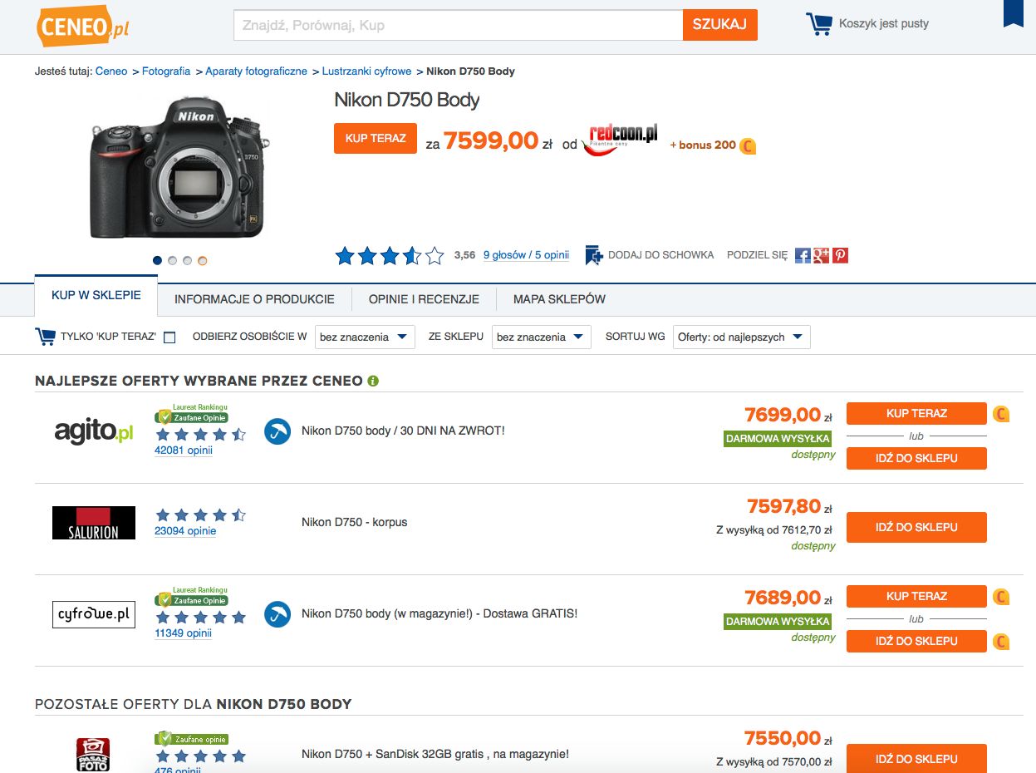Select the first image carousel dot

tap(157, 260)
